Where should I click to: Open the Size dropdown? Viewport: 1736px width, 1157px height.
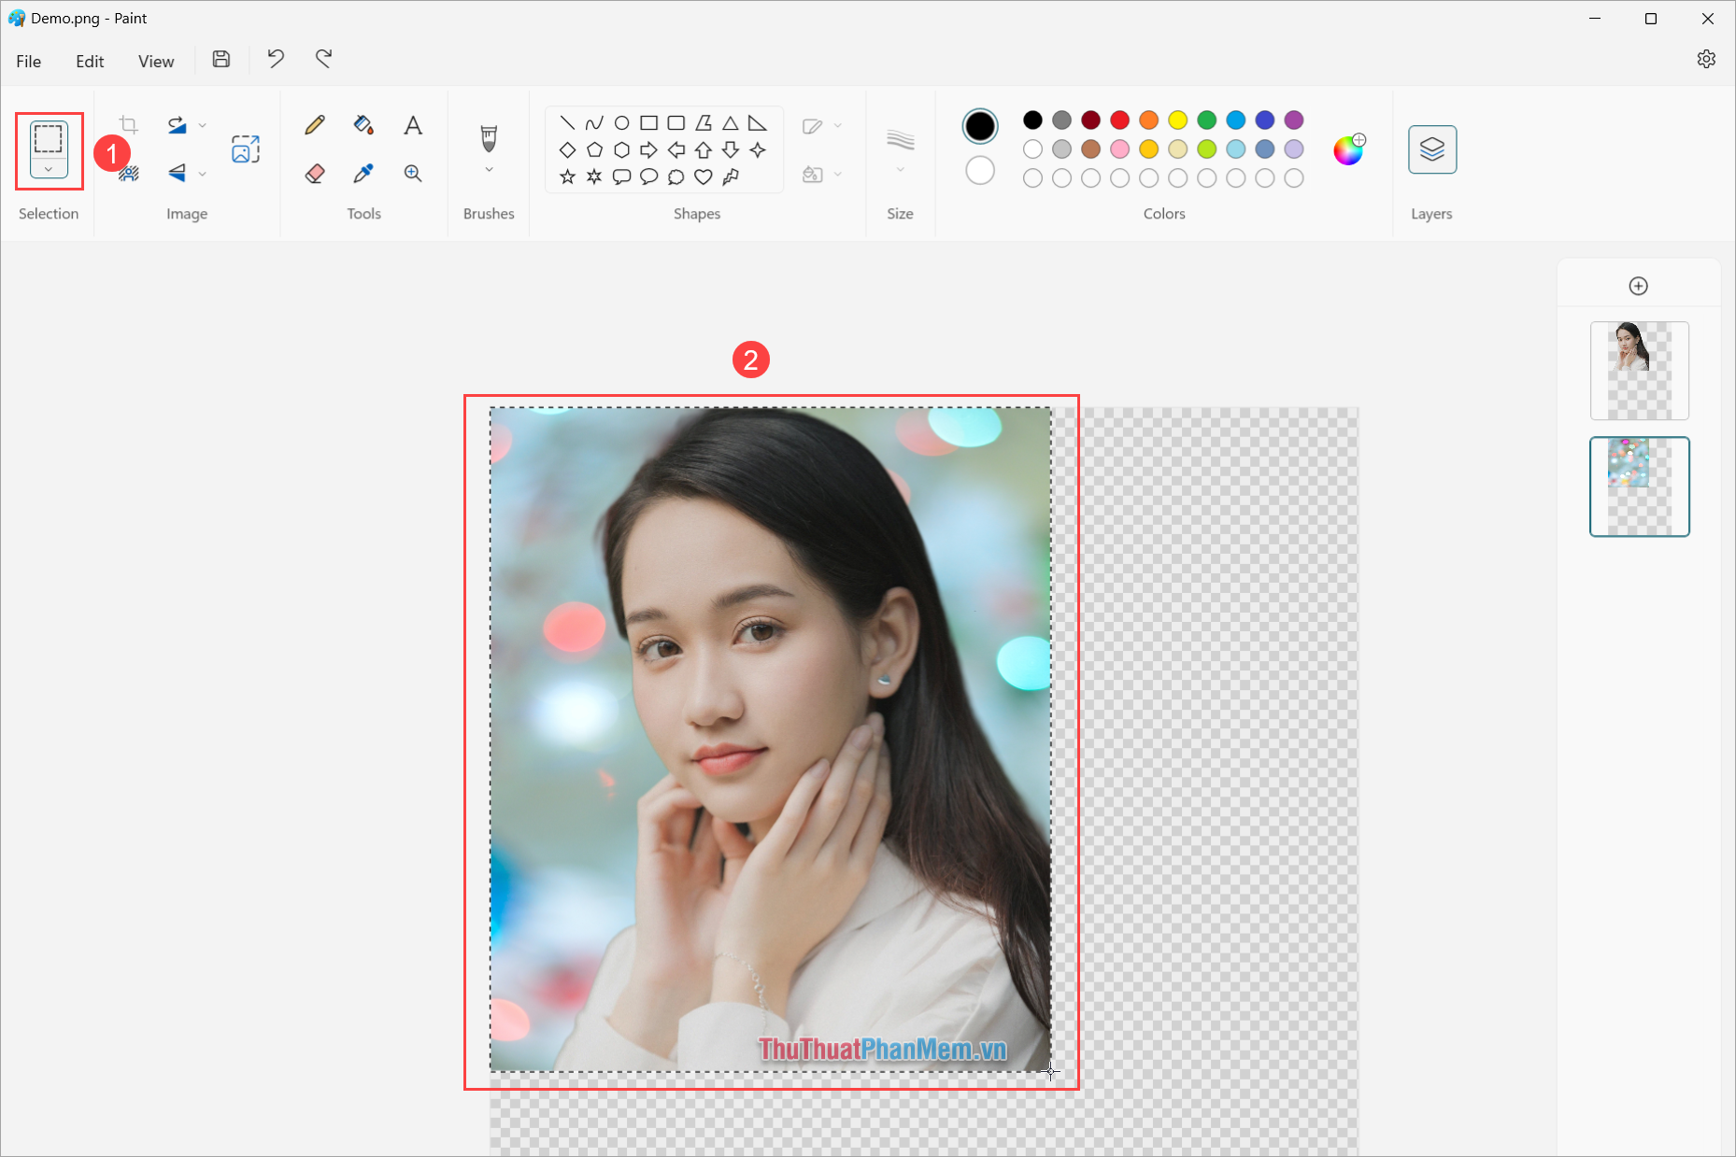click(x=900, y=170)
